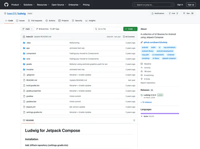This screenshot has height=149, width=200.
Task: Click the morphing topic tag
Action: [x=146, y=58]
